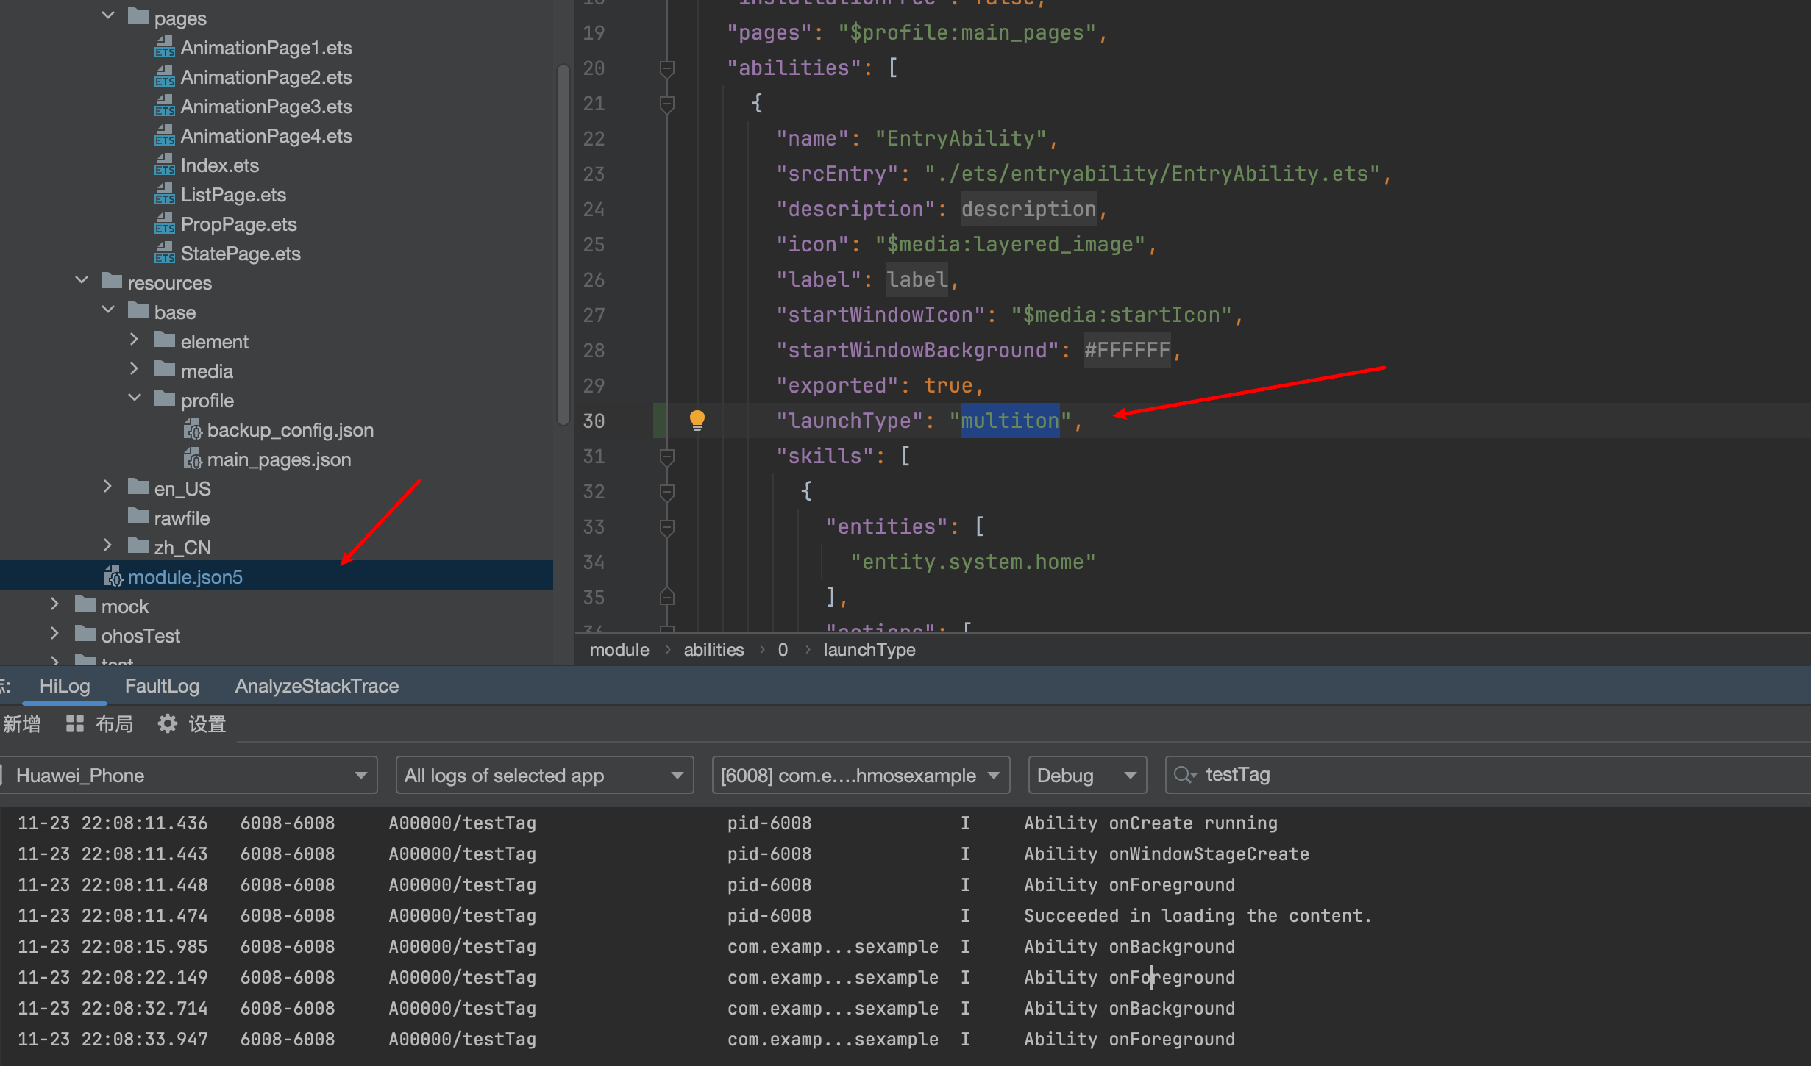Click the module breadcrumb item

[619, 650]
